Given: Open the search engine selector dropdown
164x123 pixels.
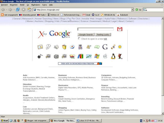Looking at the screenshot, I should click(145, 10).
